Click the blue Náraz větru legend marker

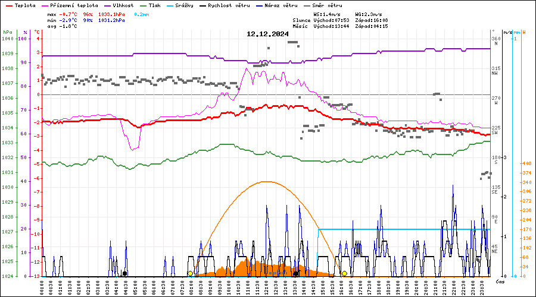258,5
